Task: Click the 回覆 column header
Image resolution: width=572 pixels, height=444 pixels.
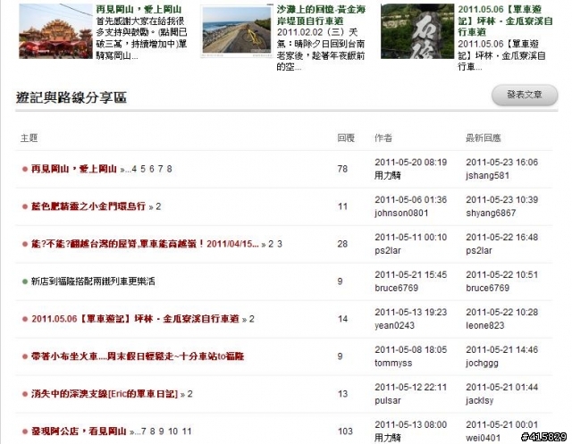Action: point(346,138)
